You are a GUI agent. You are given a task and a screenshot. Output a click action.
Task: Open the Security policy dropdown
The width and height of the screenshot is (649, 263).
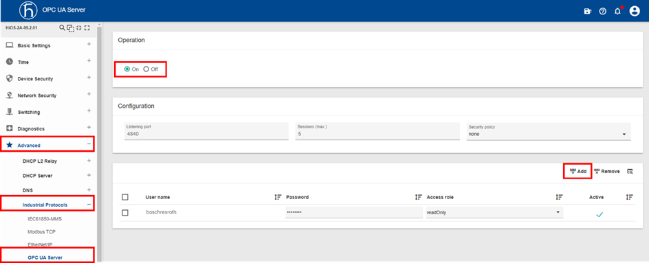[549, 132]
